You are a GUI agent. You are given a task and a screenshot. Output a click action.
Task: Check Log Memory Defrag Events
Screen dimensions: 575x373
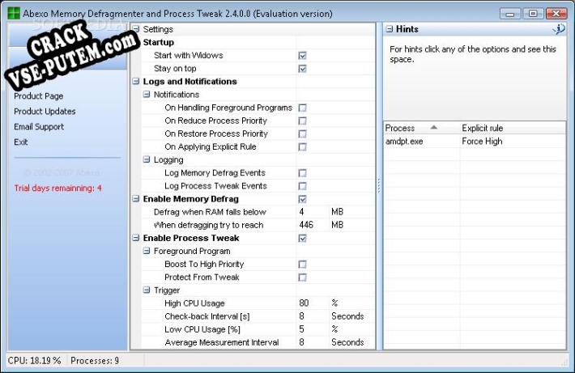pyautogui.click(x=302, y=173)
